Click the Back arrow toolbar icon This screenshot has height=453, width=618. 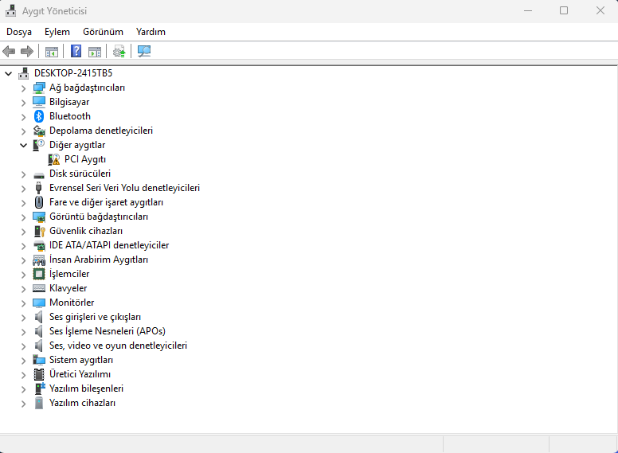click(9, 51)
